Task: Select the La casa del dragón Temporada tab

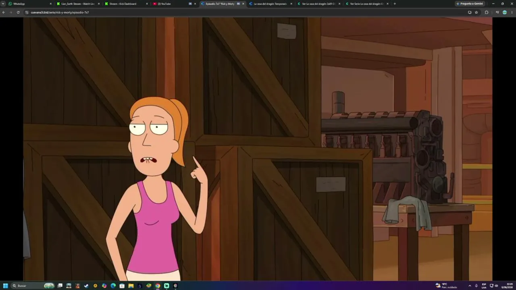Action: (270, 4)
